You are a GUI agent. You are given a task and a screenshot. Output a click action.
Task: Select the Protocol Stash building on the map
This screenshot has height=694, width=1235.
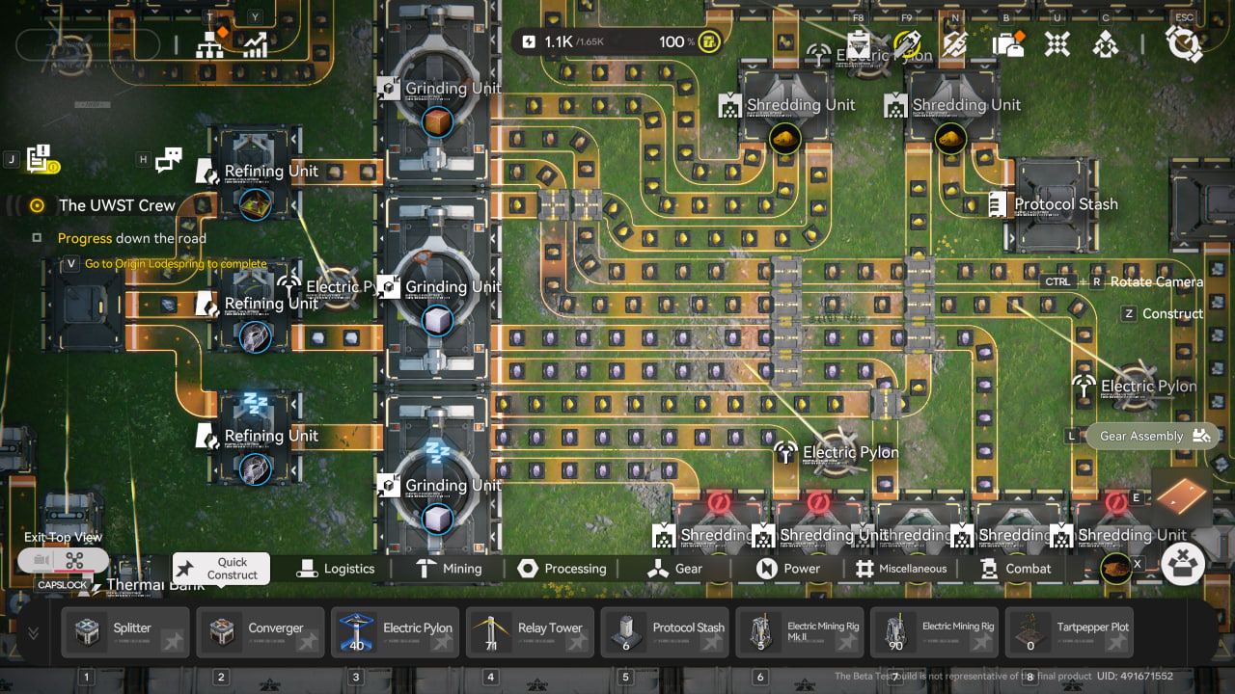tap(1053, 204)
